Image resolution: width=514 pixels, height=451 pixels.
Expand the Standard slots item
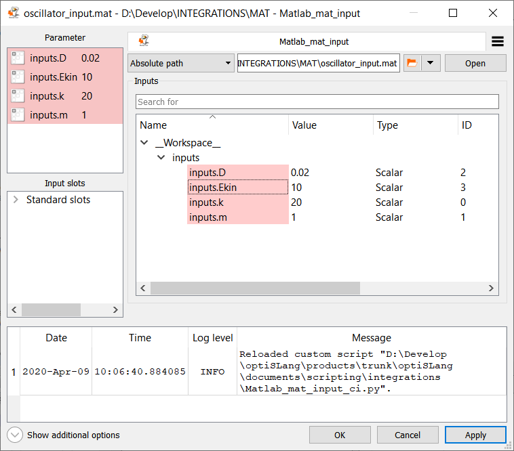click(16, 200)
